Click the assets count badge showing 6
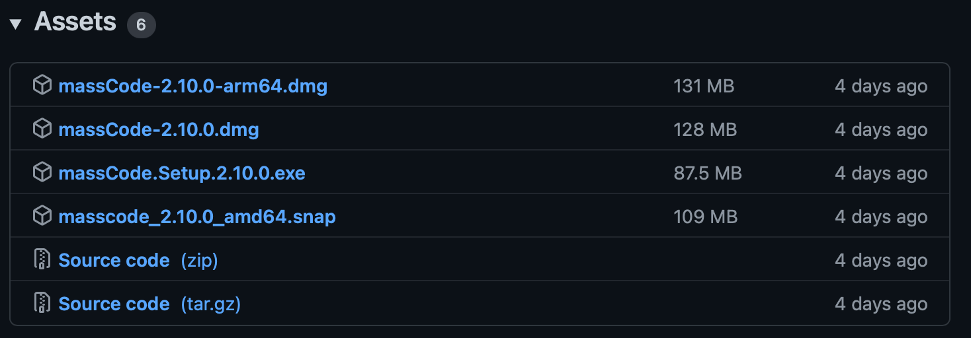 pos(141,26)
